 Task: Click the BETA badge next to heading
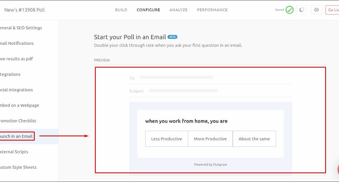[x=172, y=37]
